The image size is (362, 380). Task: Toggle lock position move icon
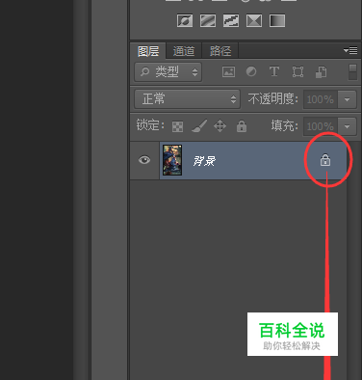[x=220, y=126]
